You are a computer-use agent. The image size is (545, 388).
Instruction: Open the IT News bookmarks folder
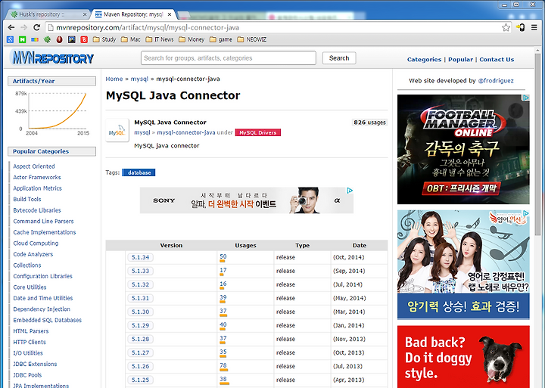(x=160, y=39)
